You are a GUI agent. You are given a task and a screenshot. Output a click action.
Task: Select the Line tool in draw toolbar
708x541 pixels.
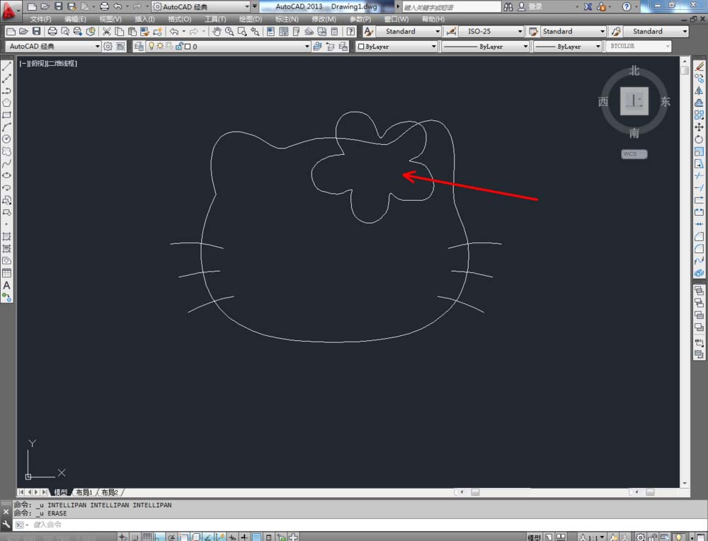coord(6,66)
